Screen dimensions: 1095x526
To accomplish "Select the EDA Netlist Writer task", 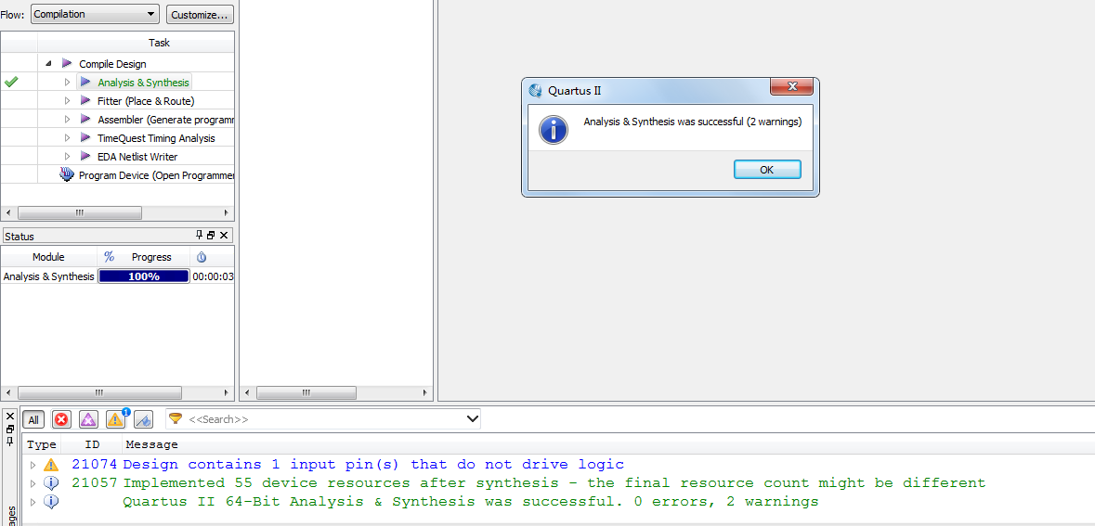I will click(137, 156).
